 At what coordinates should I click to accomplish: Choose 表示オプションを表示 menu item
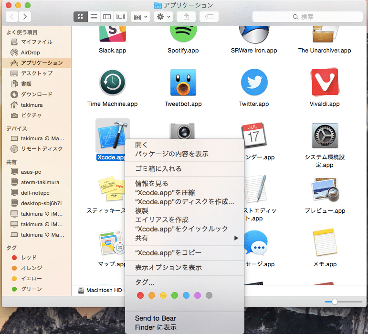pos(185,268)
